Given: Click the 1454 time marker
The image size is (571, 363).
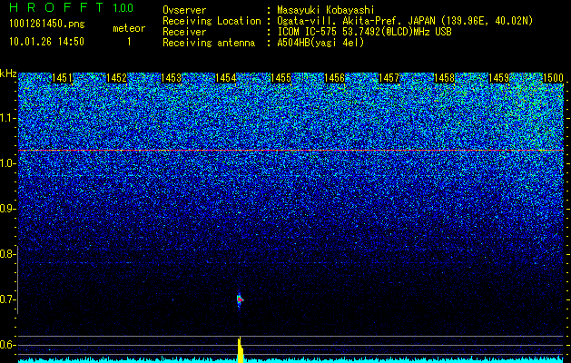Looking at the screenshot, I should (226, 78).
